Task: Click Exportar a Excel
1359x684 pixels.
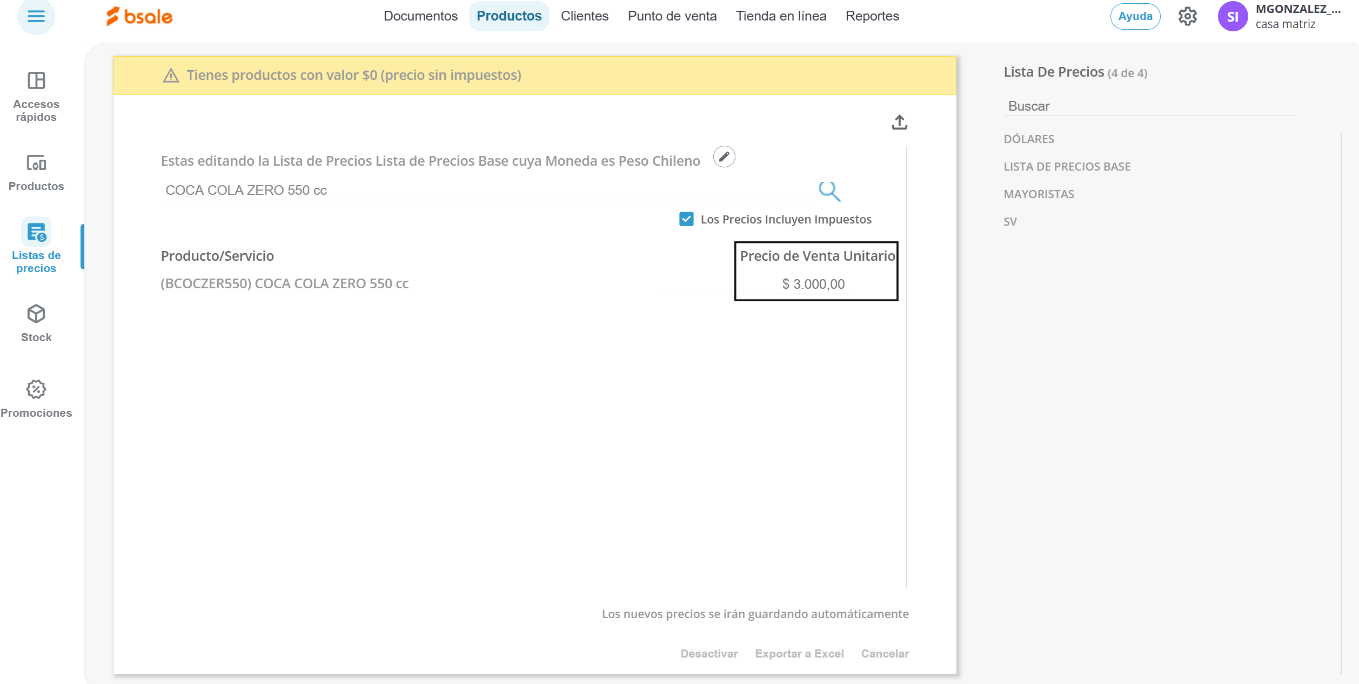Action: click(799, 653)
